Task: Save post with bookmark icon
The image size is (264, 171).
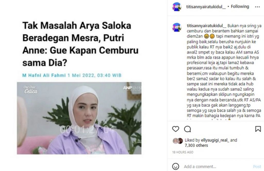Action: pos(258,129)
